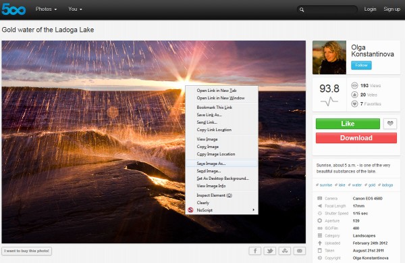Expand the You dropdown menu

pyautogui.click(x=75, y=9)
